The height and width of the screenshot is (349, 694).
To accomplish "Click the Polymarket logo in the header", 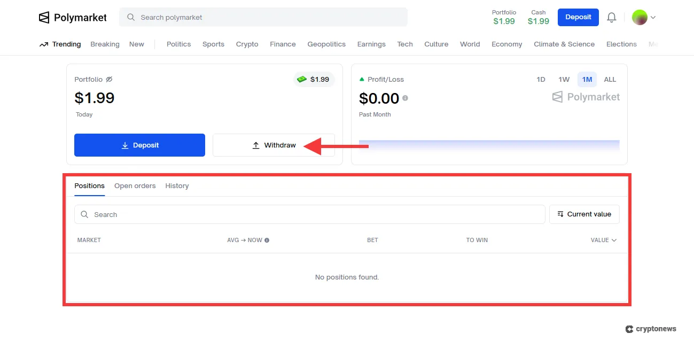I will click(x=73, y=17).
